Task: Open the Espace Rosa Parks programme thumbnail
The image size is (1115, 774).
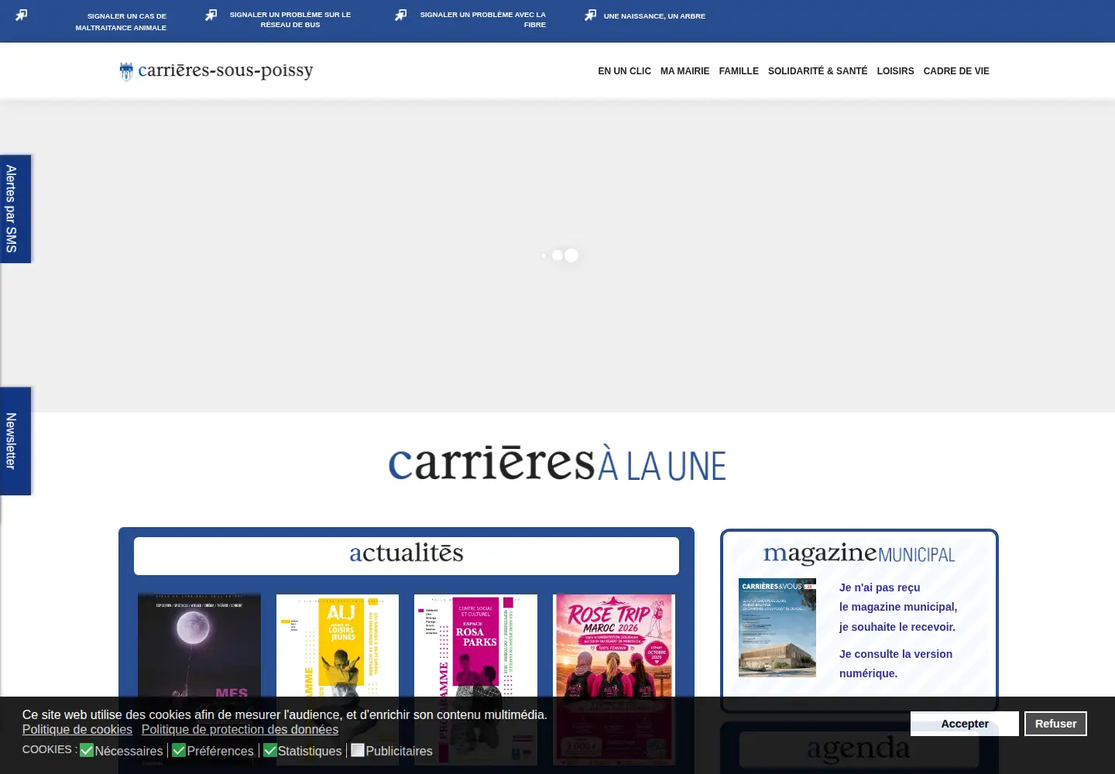Action: 475,680
